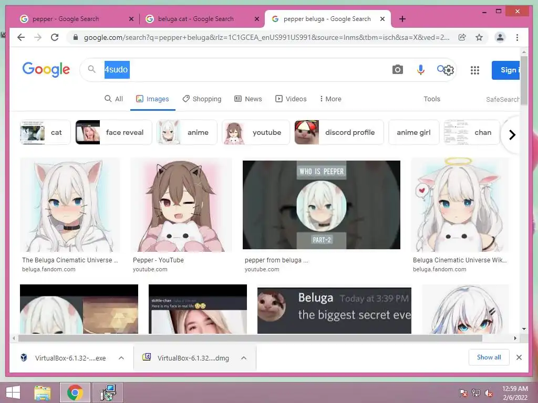
Task: Open the News results tab
Action: pos(248,99)
